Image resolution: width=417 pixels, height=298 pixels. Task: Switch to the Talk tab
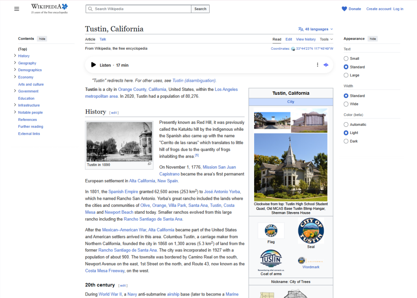click(103, 39)
